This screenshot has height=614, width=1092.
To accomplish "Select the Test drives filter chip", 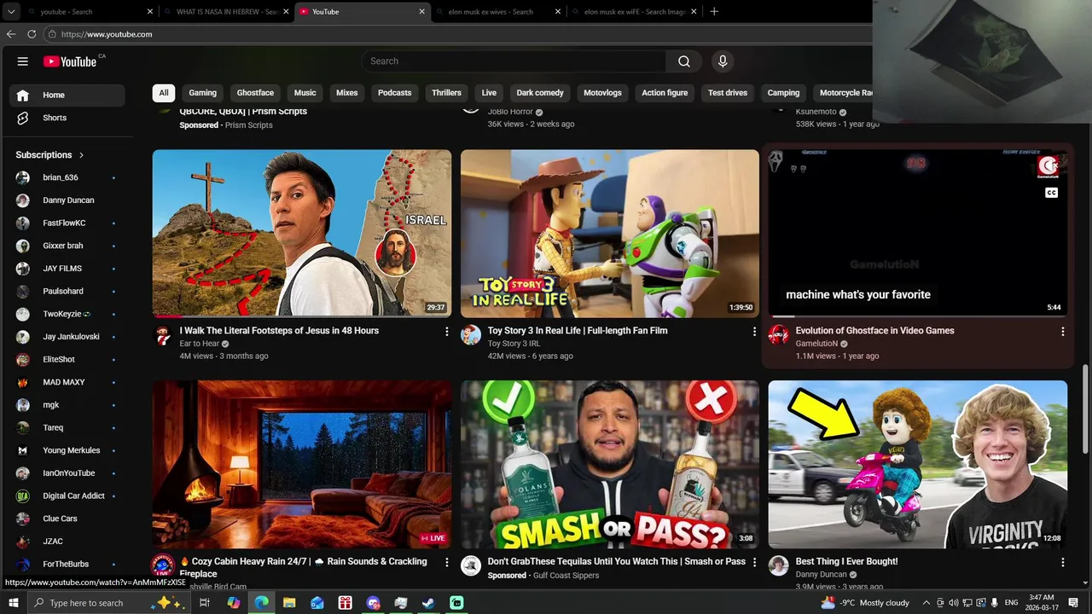I will [x=727, y=93].
